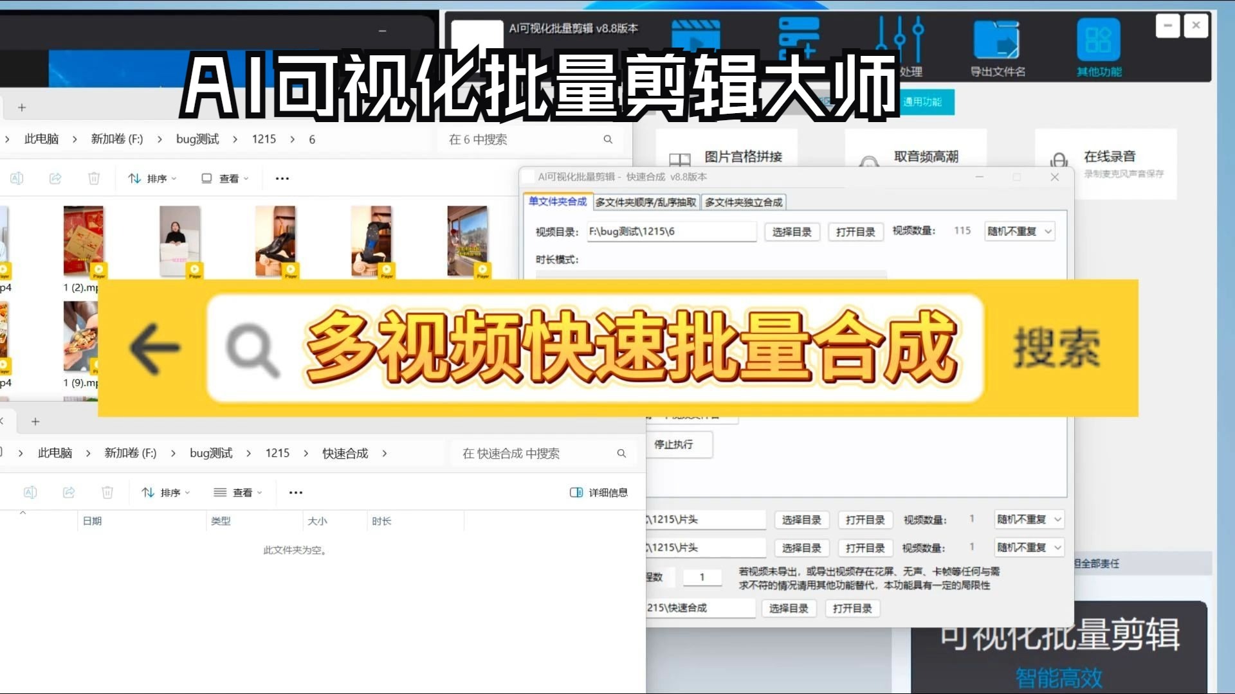Click 打开目录 in second 片头 row
1235x694 pixels.
(865, 548)
